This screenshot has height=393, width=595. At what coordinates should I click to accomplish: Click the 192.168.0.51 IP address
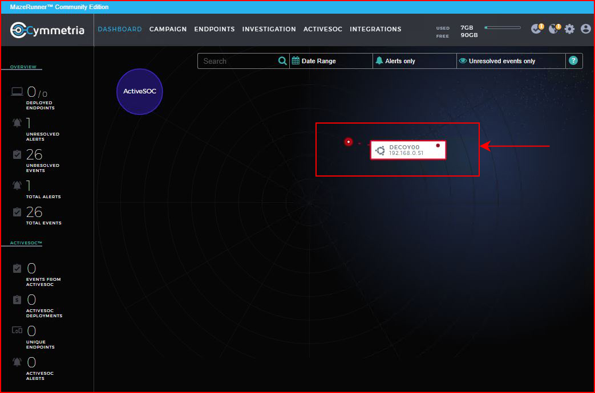(x=406, y=153)
